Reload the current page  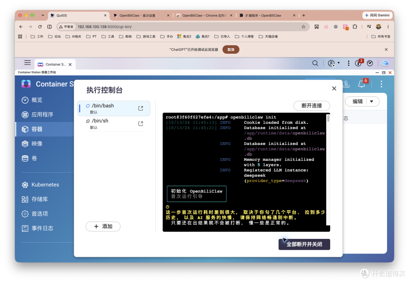pos(40,26)
